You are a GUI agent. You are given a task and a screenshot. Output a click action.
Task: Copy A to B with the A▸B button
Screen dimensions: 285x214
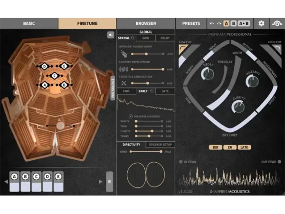pos(244,23)
